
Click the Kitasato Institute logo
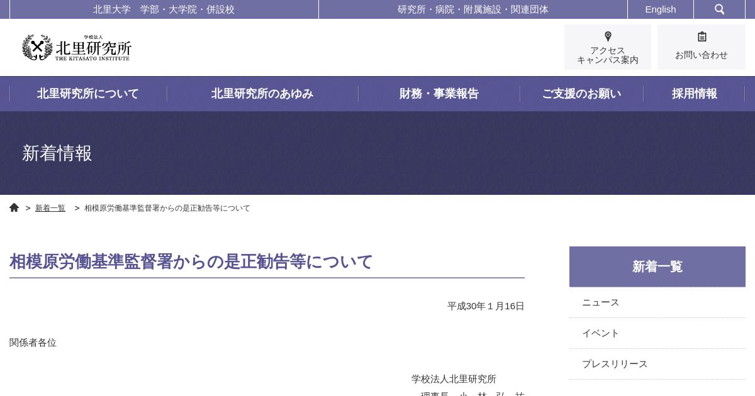tap(77, 48)
